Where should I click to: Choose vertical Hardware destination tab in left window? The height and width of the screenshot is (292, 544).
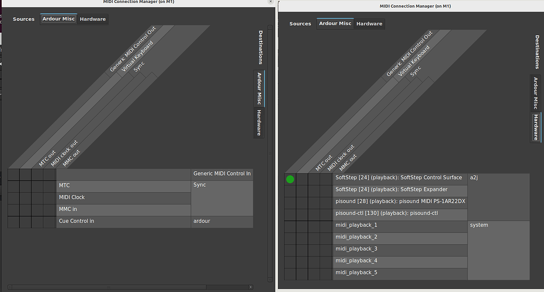pyautogui.click(x=259, y=122)
